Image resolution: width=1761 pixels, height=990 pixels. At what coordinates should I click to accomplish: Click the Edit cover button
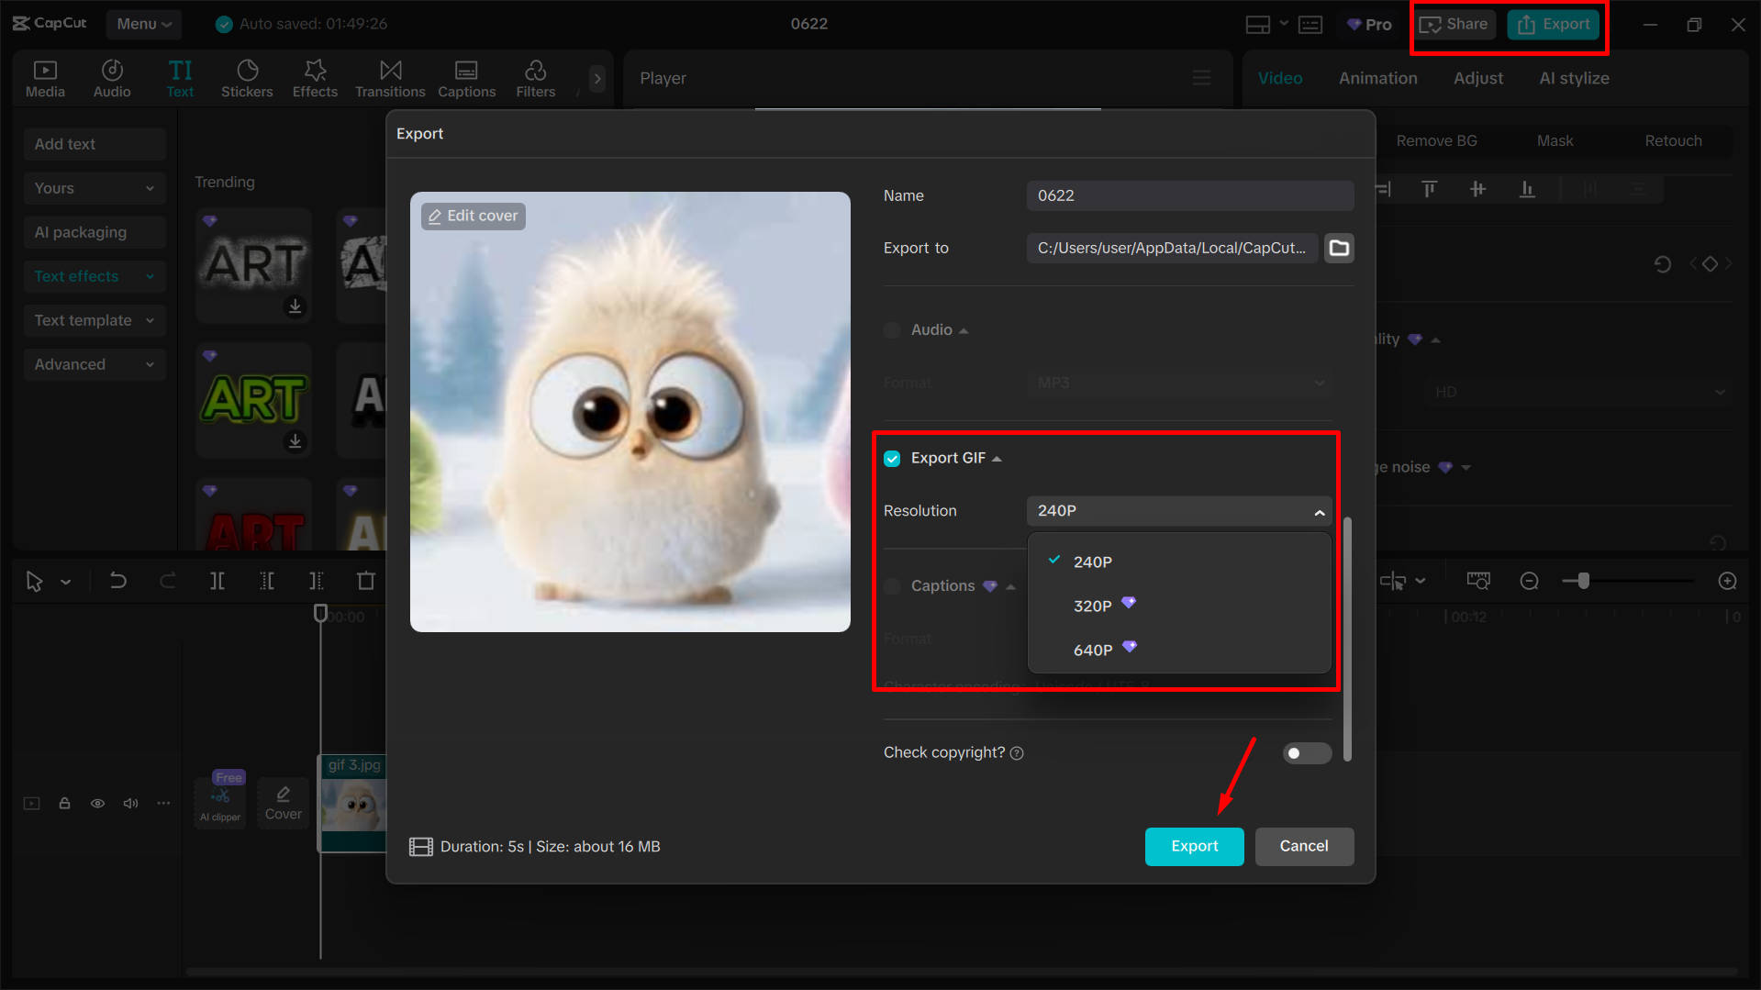point(473,216)
